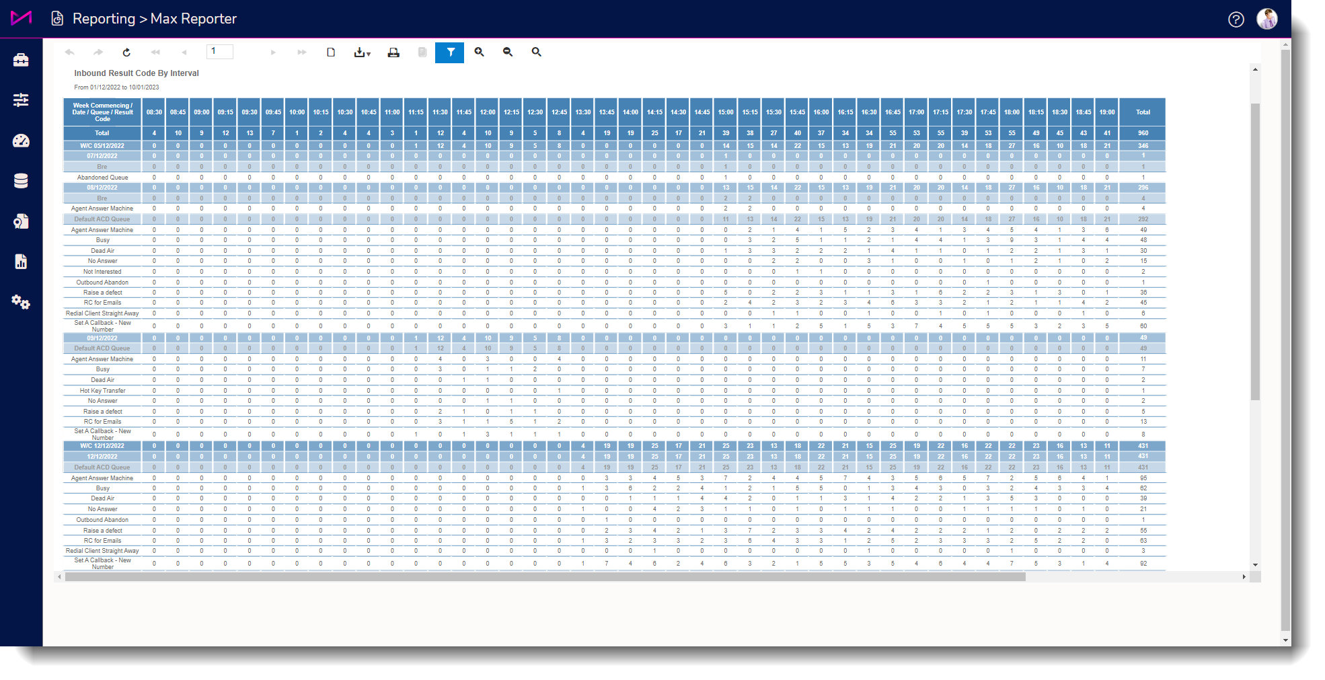Viewport: 1325px width, 680px height.
Task: Navigate back in report history
Action: point(69,52)
